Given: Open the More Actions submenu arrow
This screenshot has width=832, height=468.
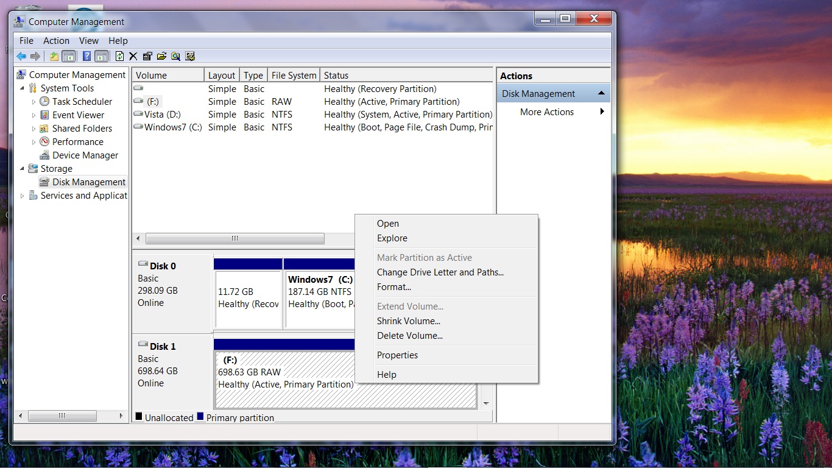Looking at the screenshot, I should pos(602,112).
